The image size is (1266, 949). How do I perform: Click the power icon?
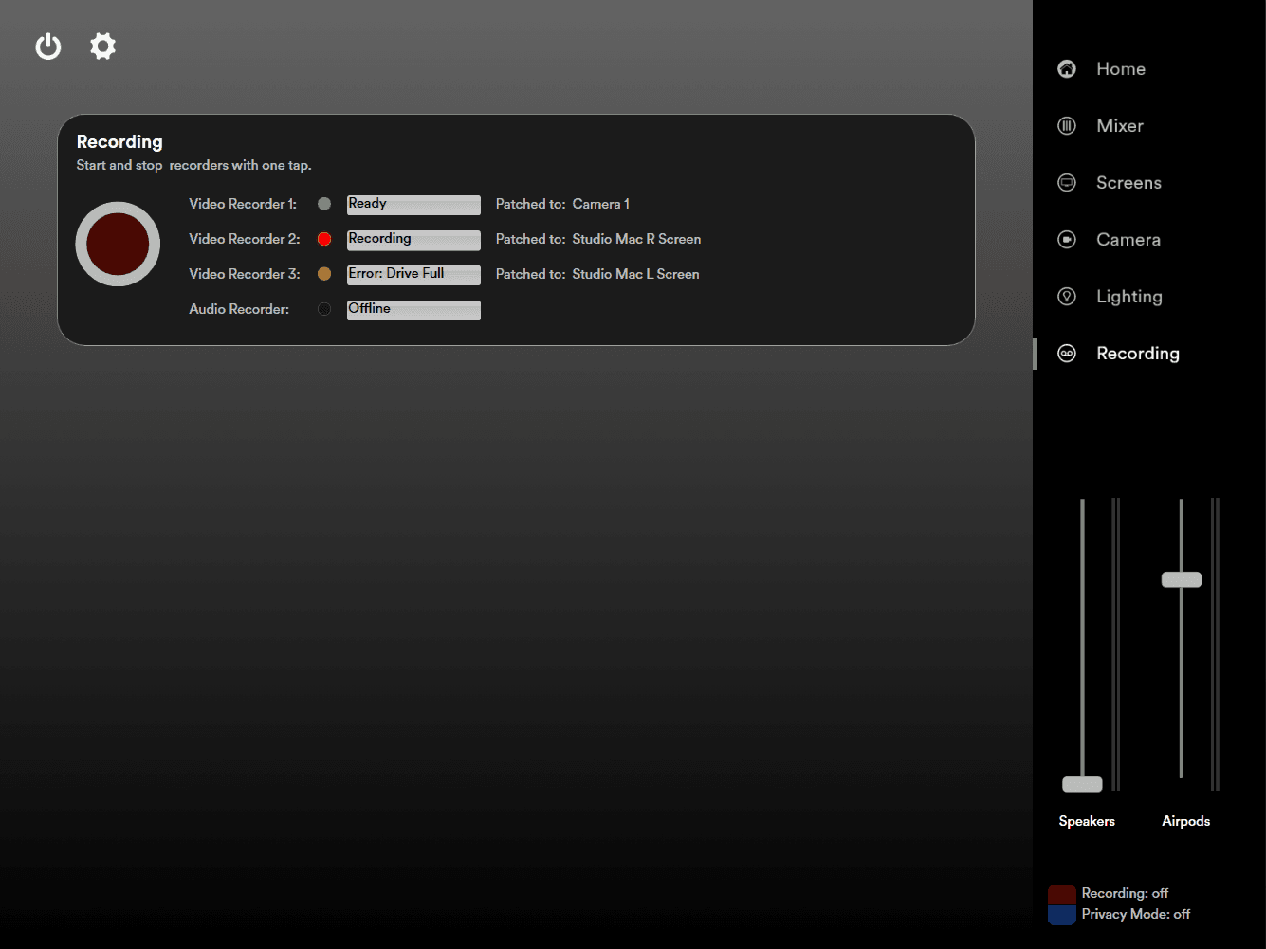48,46
